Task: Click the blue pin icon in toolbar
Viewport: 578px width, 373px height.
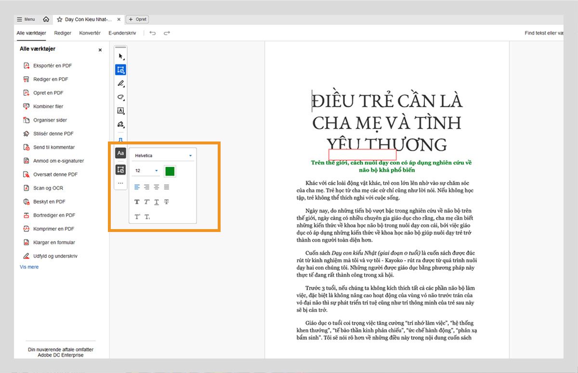Action: [x=121, y=140]
